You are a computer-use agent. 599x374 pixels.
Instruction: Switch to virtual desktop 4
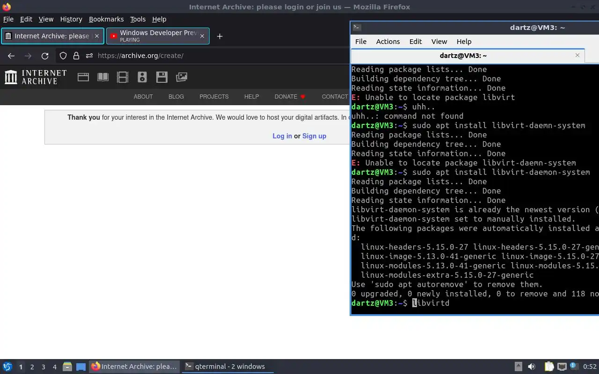pyautogui.click(x=55, y=367)
